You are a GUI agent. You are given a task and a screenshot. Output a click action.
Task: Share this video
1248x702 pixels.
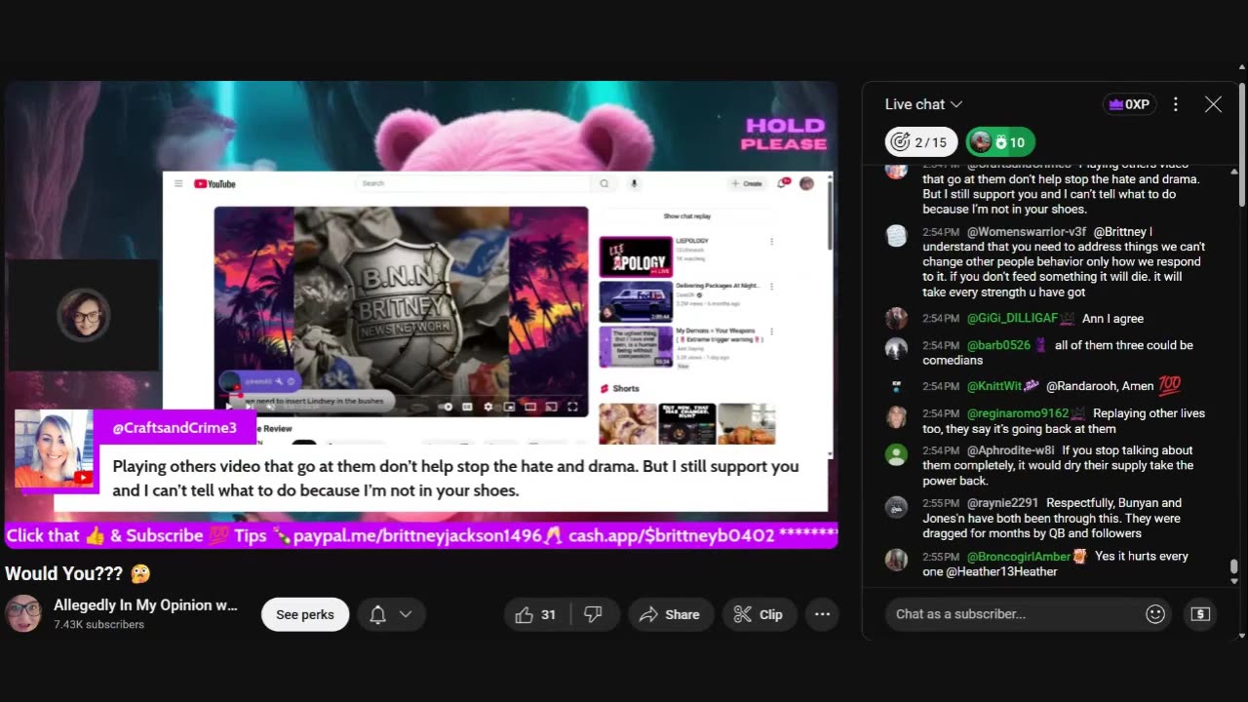click(x=670, y=614)
